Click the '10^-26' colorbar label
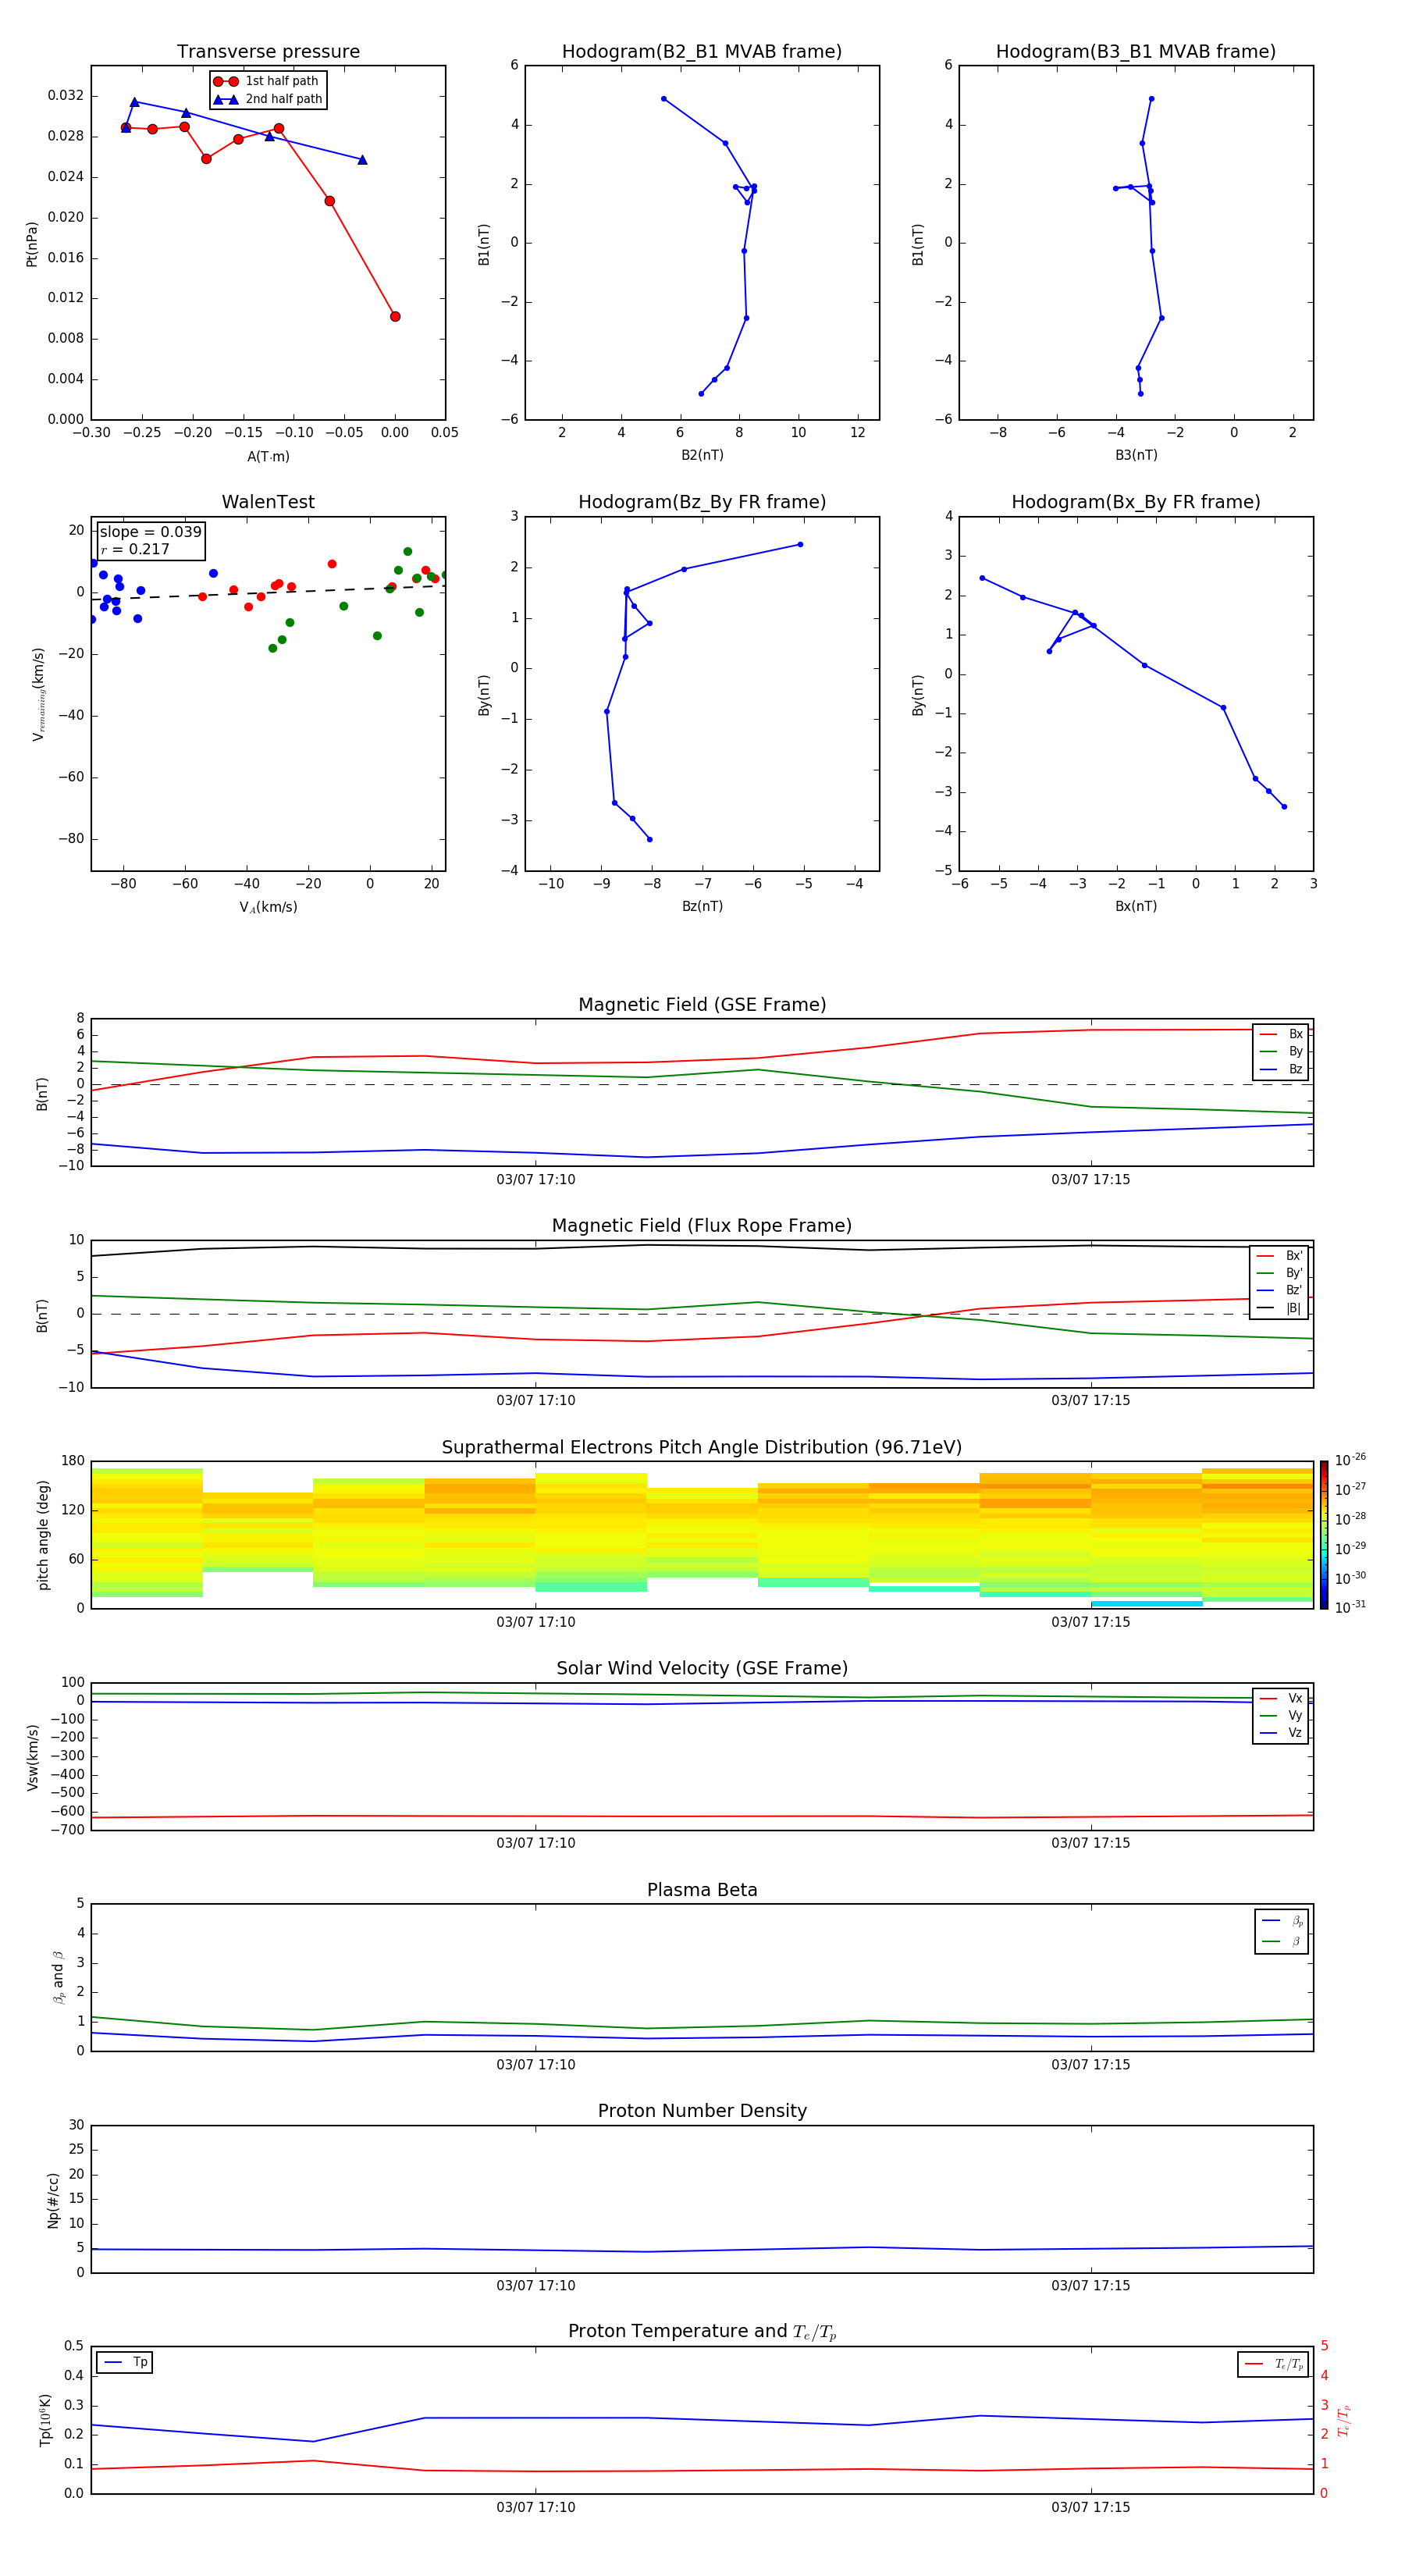 point(1350,1460)
